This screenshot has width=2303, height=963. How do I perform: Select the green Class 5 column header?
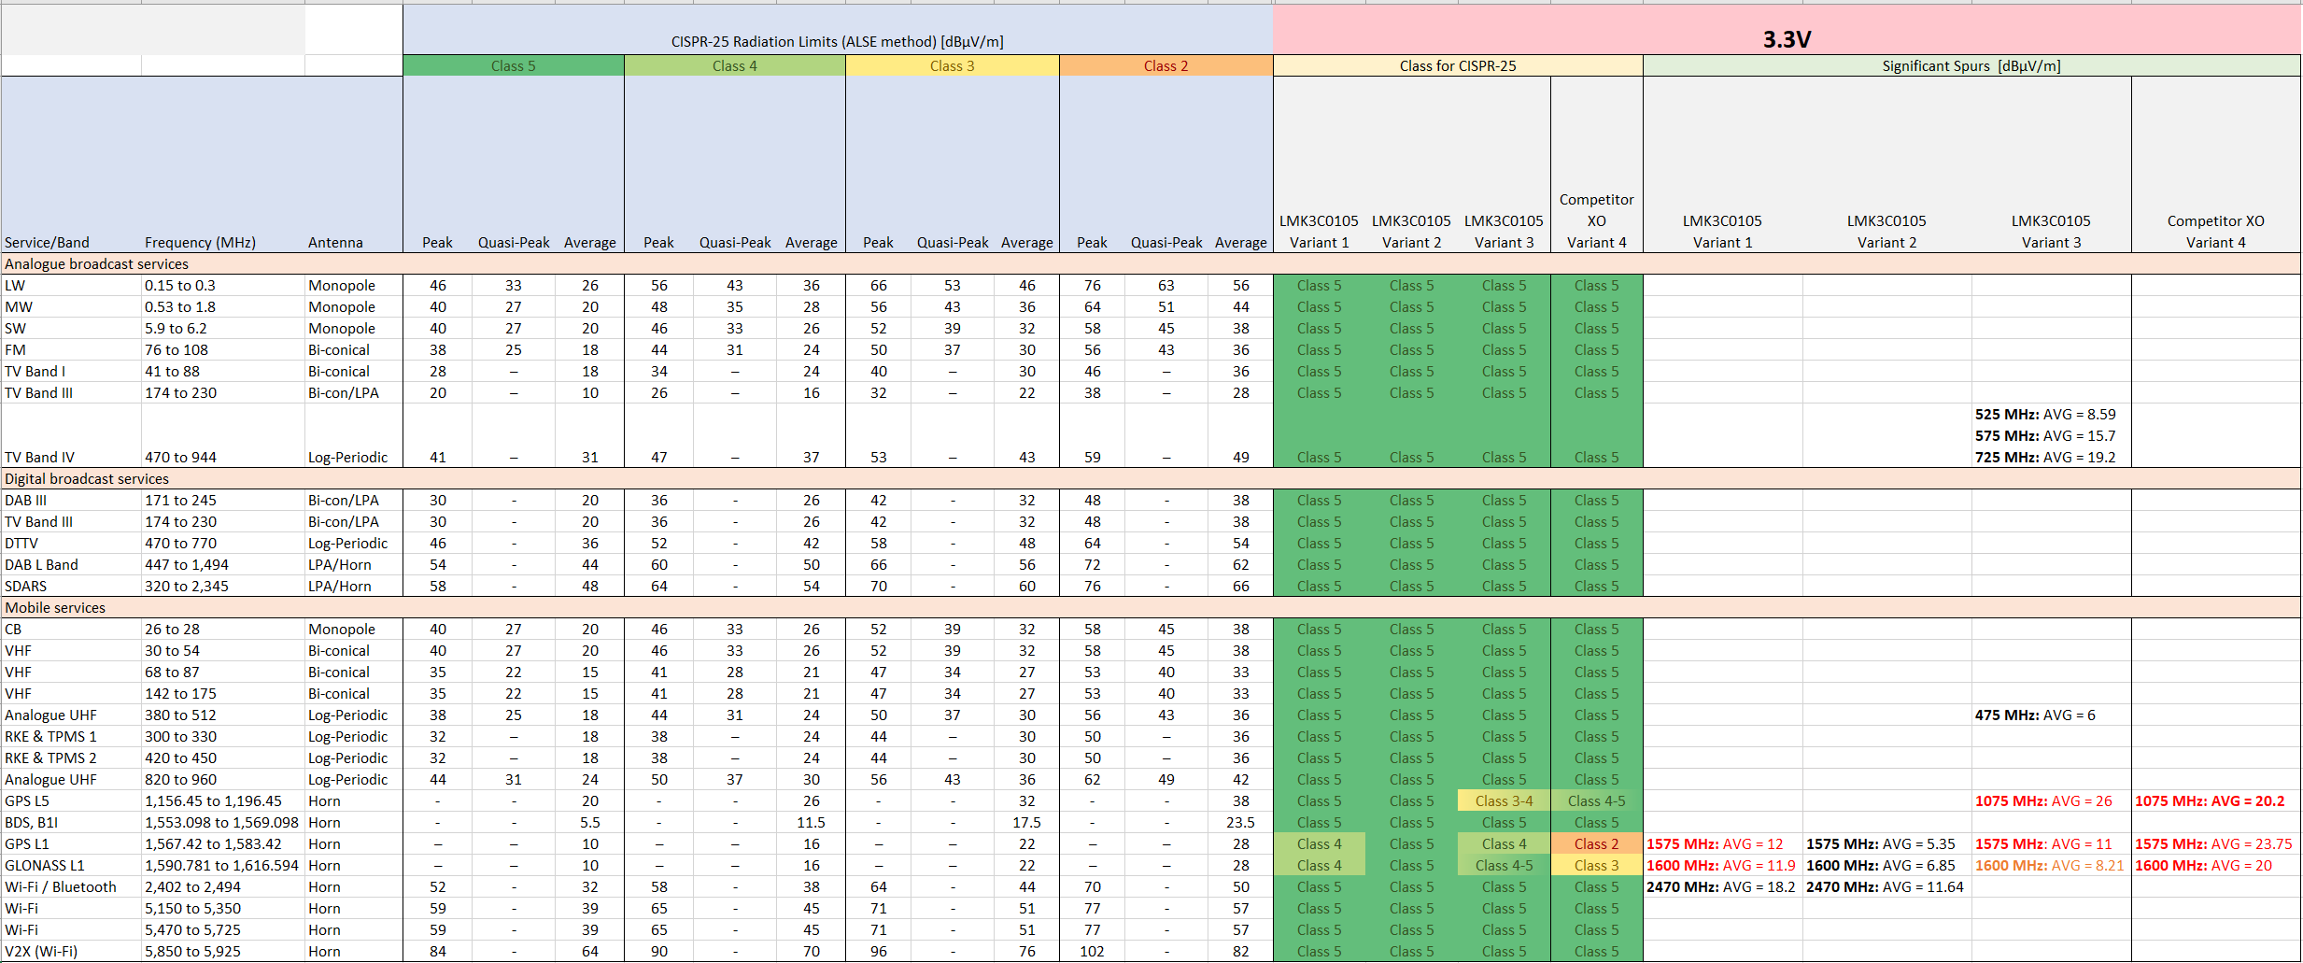pos(513,65)
